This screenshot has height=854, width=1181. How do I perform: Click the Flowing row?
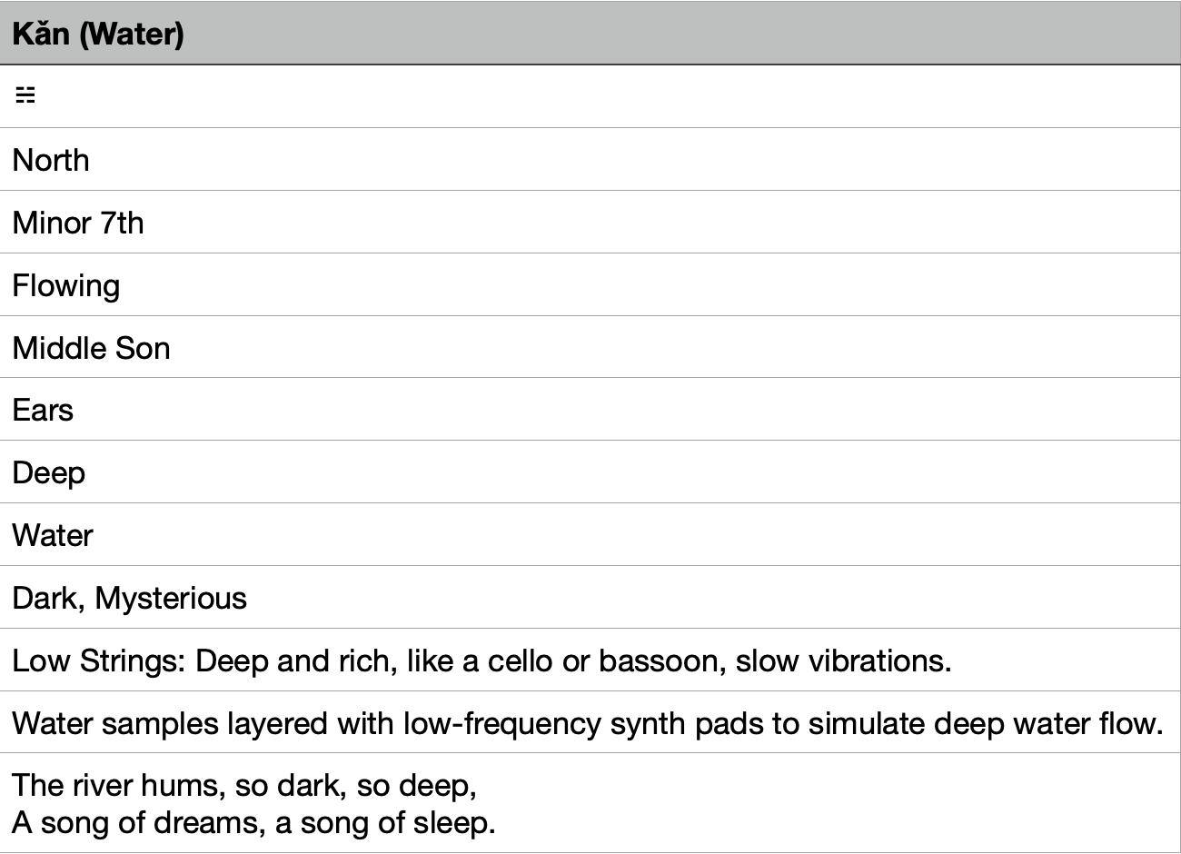[65, 285]
